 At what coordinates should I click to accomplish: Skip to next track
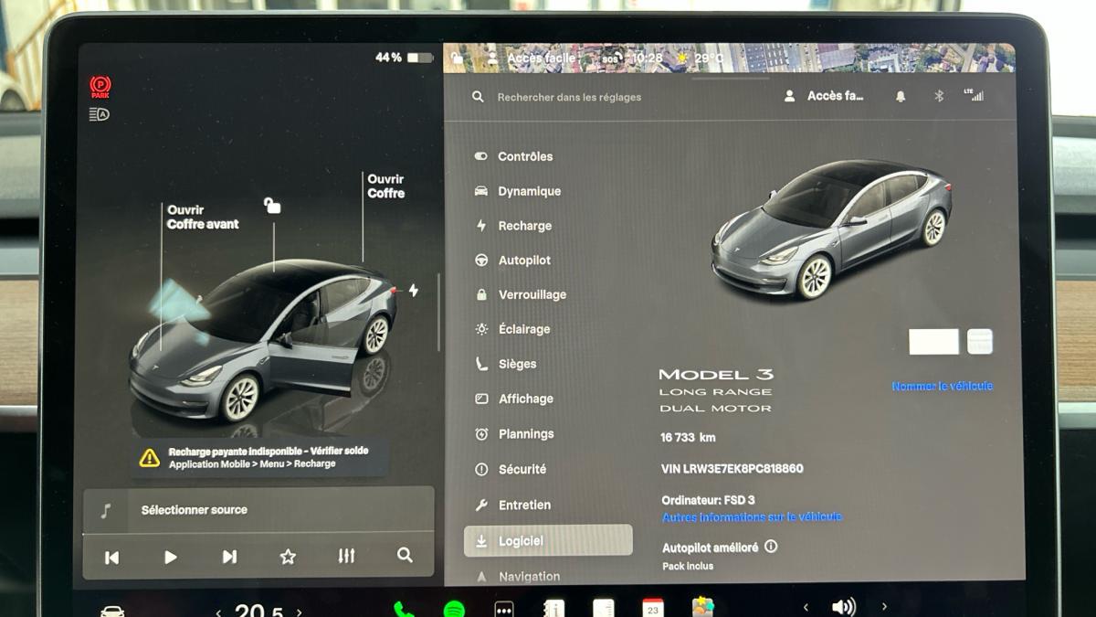click(x=229, y=557)
